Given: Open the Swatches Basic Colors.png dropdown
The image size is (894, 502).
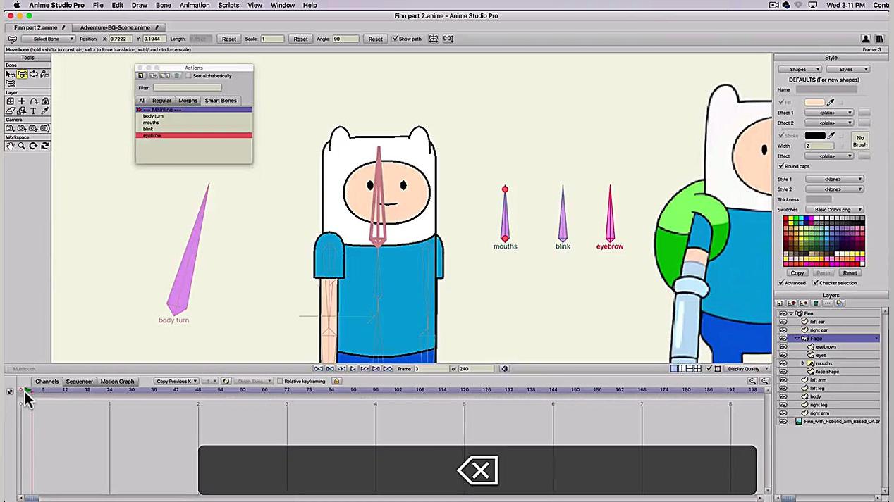Looking at the screenshot, I should tap(835, 210).
